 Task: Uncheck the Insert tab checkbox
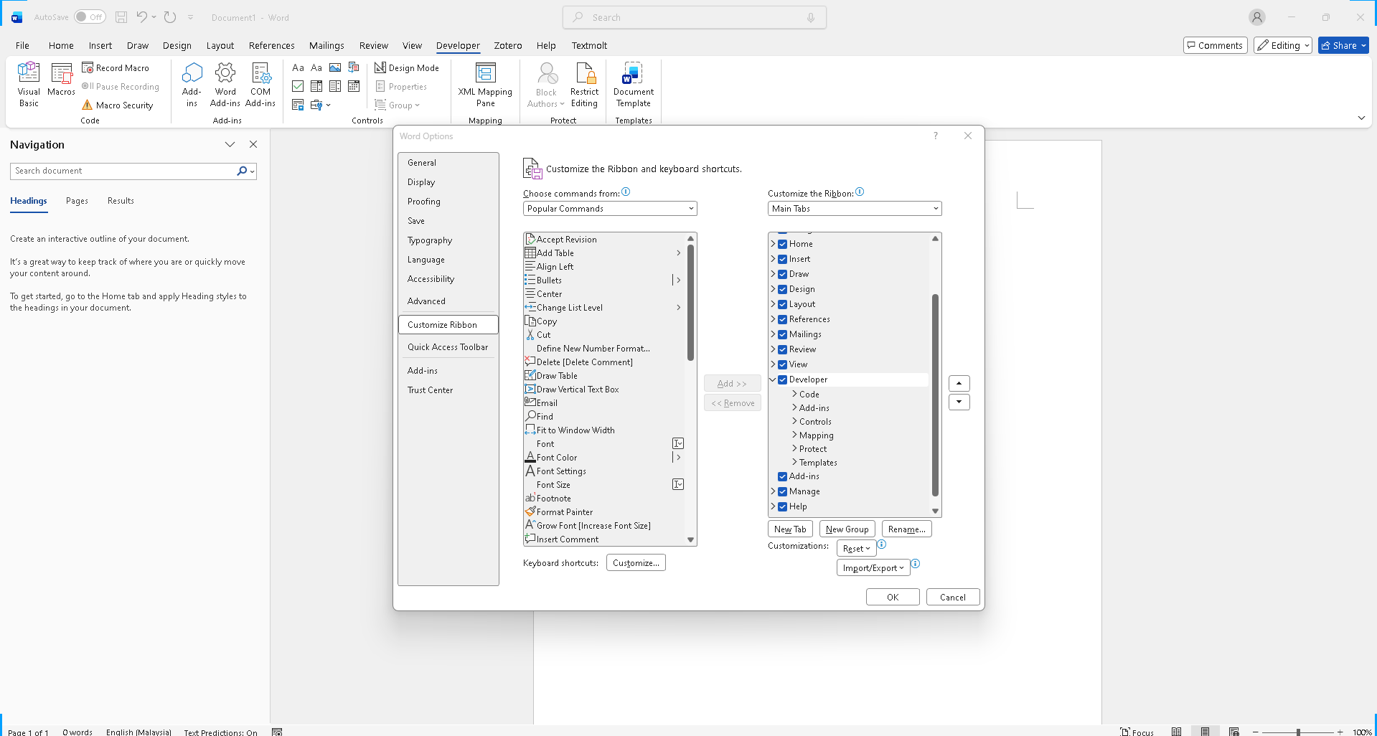click(783, 259)
